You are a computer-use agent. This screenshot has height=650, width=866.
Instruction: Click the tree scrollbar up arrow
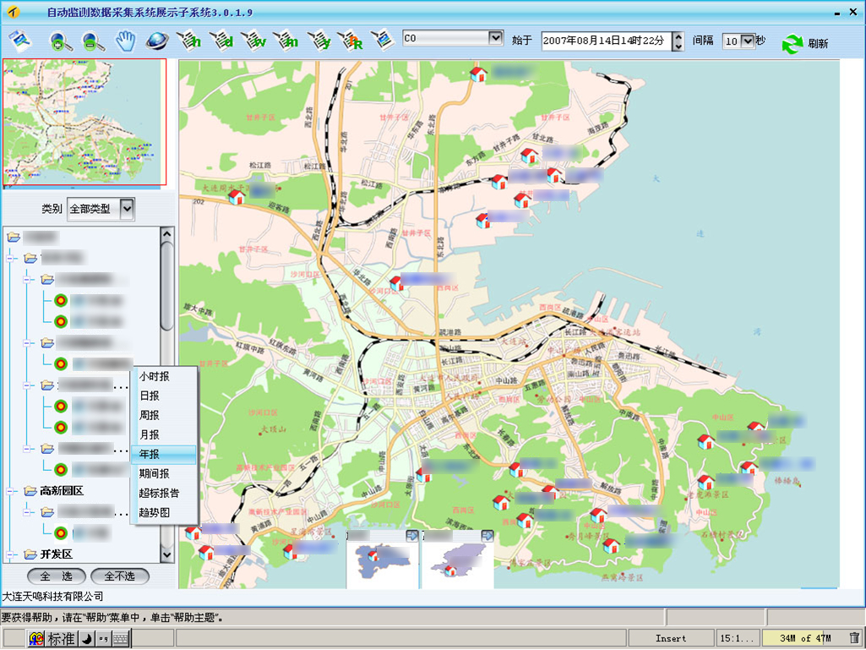tap(166, 234)
